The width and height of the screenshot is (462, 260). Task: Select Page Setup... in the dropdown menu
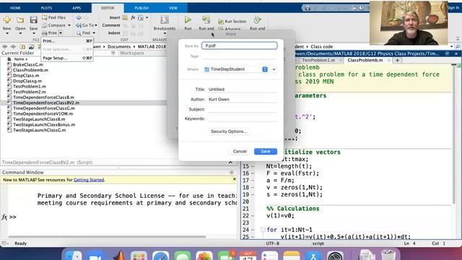tap(67, 58)
